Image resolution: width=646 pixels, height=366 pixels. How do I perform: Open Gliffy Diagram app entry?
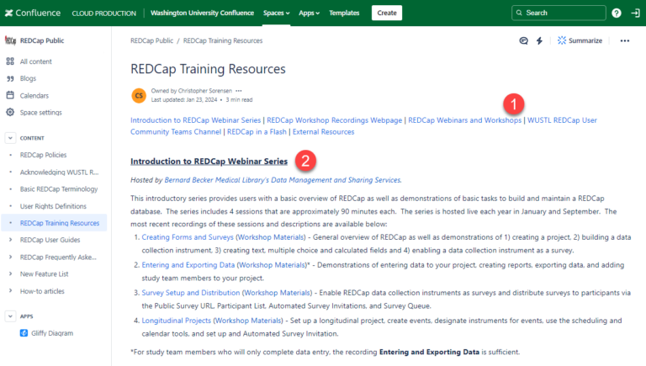52,333
